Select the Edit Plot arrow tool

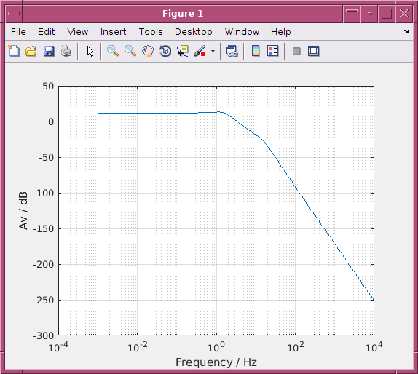pos(90,51)
